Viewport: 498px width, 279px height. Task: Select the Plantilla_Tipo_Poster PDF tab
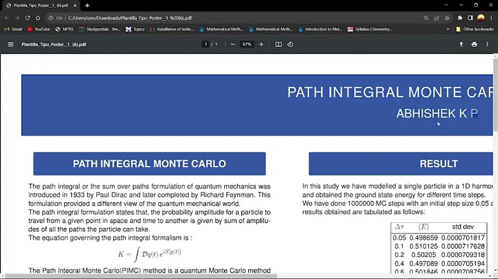[41, 6]
